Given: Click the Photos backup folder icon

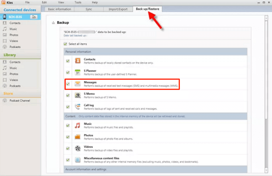Looking at the screenshot, I should coord(78,137).
